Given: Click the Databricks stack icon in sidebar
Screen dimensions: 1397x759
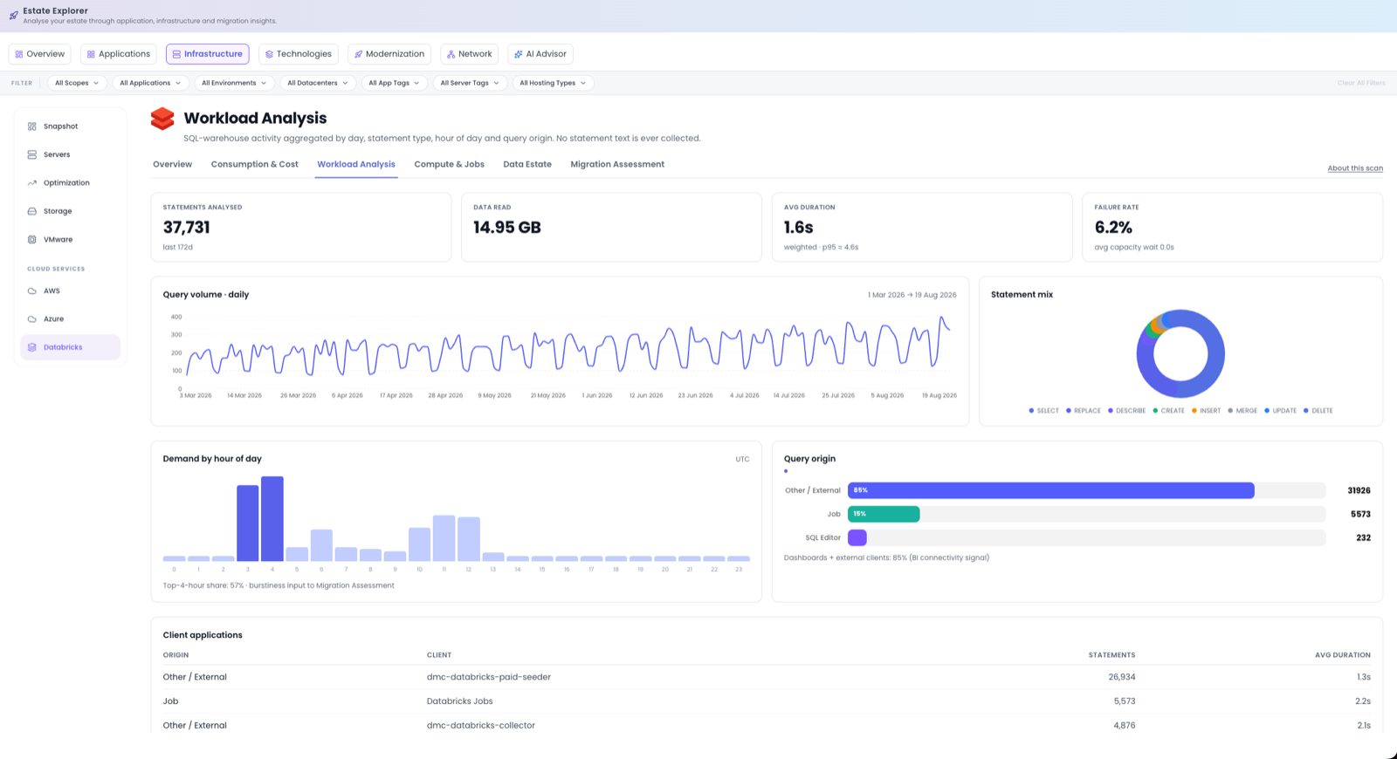Looking at the screenshot, I should pyautogui.click(x=32, y=347).
